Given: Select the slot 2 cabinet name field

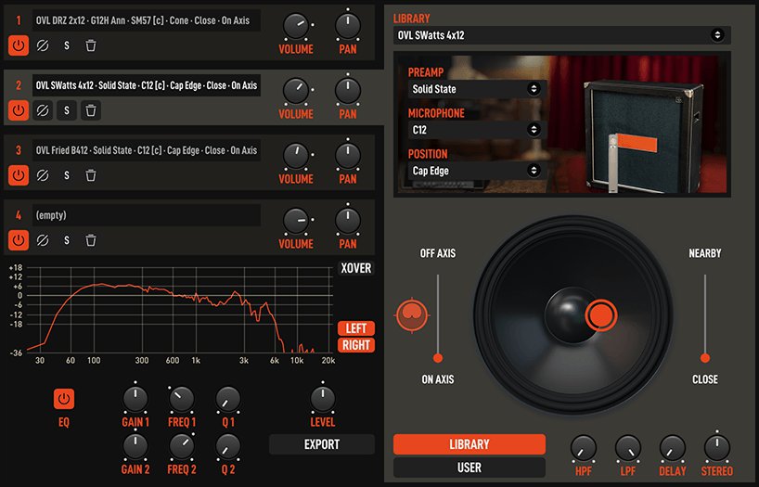Looking at the screenshot, I should [146, 85].
